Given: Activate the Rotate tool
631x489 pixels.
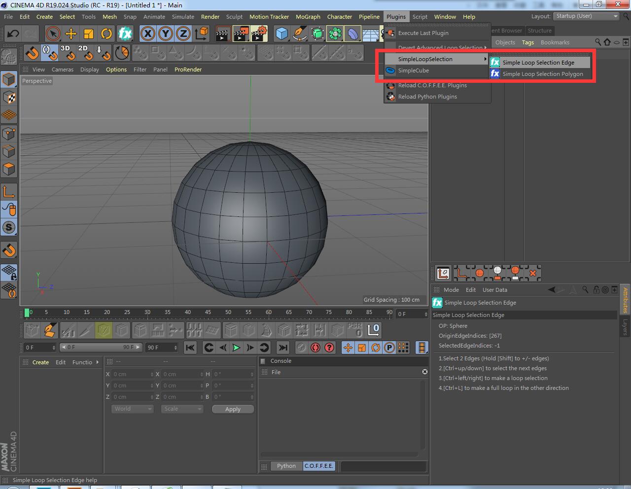Looking at the screenshot, I should [x=107, y=34].
